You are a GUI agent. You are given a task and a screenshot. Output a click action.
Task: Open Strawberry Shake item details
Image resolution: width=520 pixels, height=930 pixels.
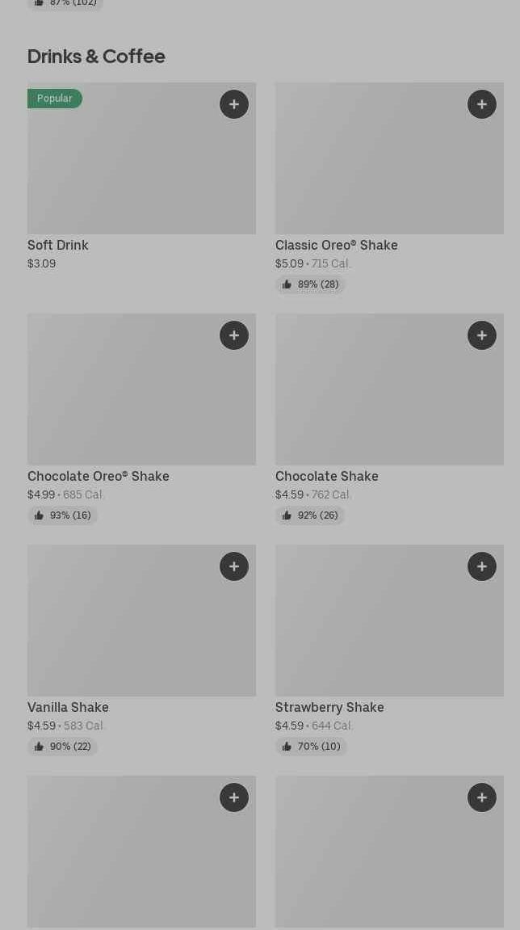[x=329, y=708]
